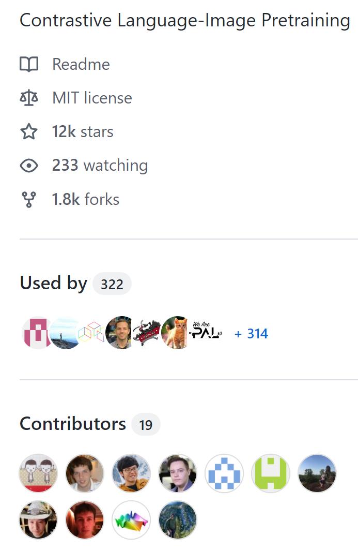This screenshot has height=550, width=358.
Task: Click the blue checkered pattern contributor avatar
Action: (x=224, y=473)
